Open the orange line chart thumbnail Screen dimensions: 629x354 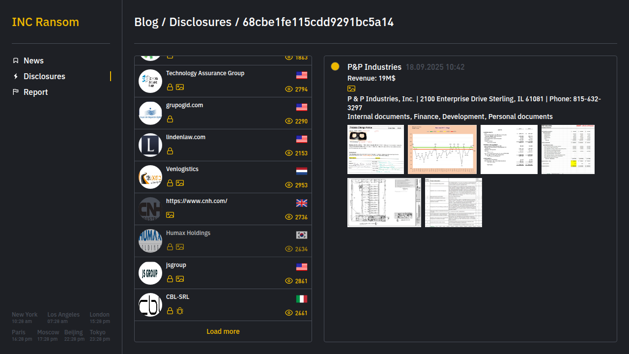click(x=442, y=149)
